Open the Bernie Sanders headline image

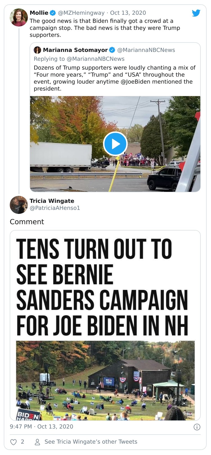(x=105, y=325)
